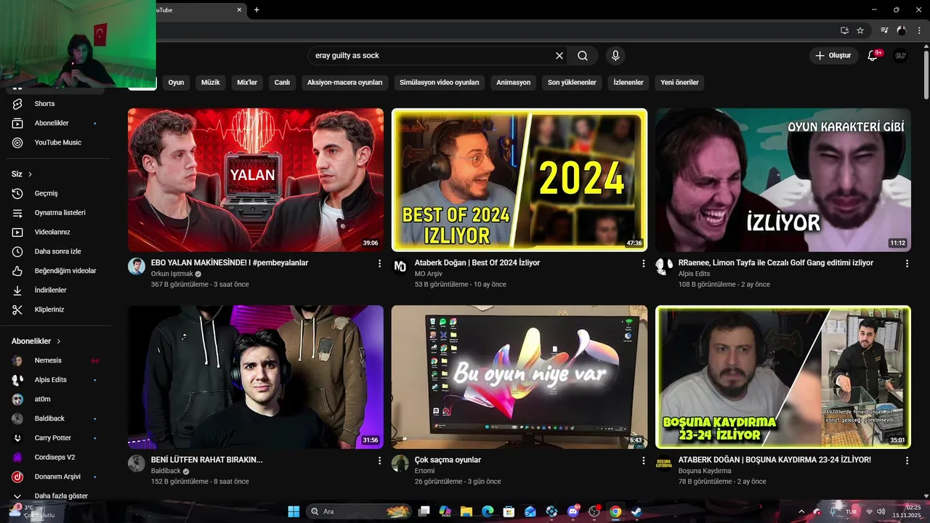Open options for RRaenee Limon Tayfa video
The width and height of the screenshot is (930, 523).
point(907,264)
